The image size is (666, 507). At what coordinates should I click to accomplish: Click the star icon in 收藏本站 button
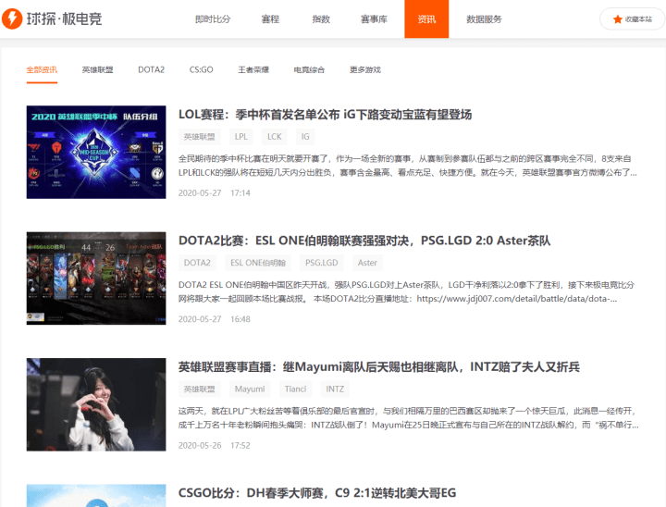[618, 19]
